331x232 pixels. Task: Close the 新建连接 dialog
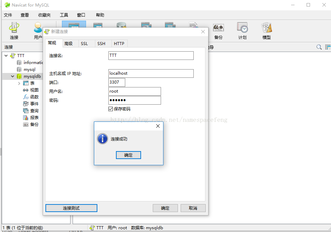pos(203,32)
